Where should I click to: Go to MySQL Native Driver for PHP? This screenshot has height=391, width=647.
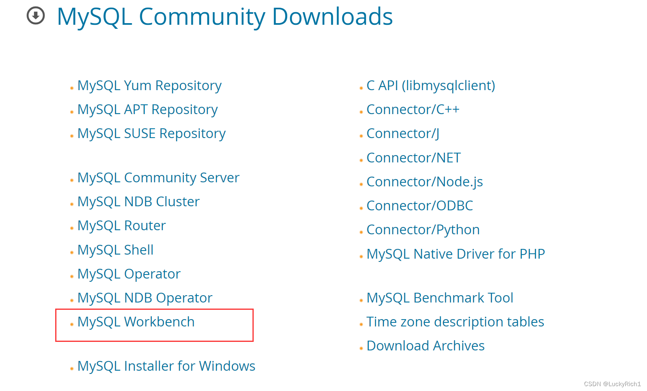click(x=455, y=254)
